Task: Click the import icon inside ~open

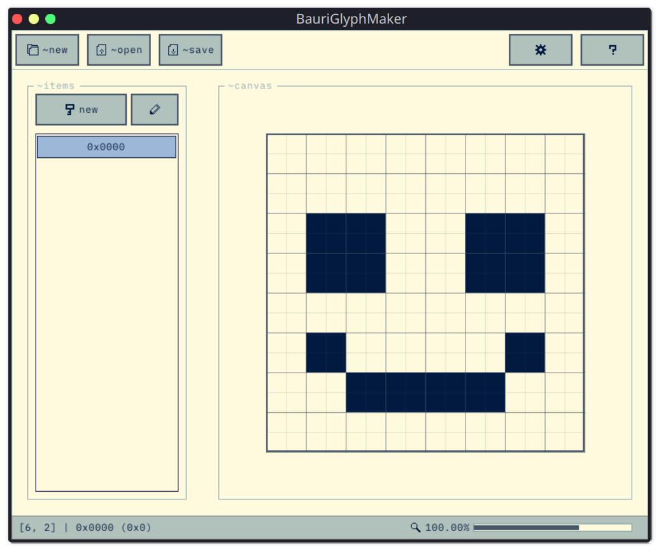Action: [x=101, y=49]
